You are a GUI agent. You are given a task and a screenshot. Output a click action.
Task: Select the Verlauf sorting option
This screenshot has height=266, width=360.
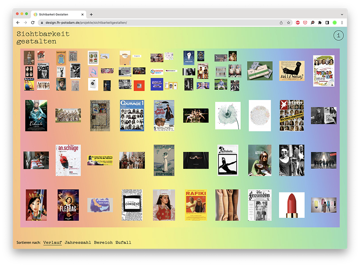(53, 243)
